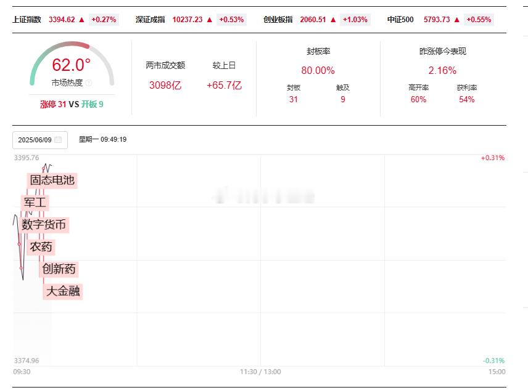The width and height of the screenshot is (528, 390).
Task: Click the +0.31% right axis label
Action: 493,158
